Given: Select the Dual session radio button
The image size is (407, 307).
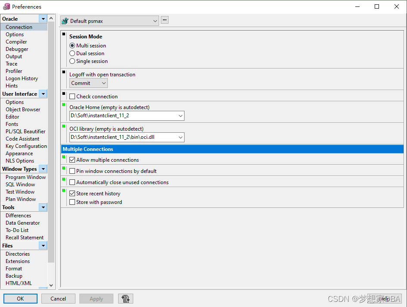Looking at the screenshot, I should pyautogui.click(x=72, y=53).
